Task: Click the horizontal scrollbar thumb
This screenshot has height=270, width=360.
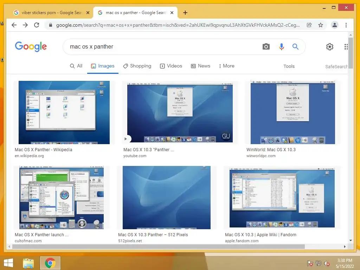Action: point(159,246)
